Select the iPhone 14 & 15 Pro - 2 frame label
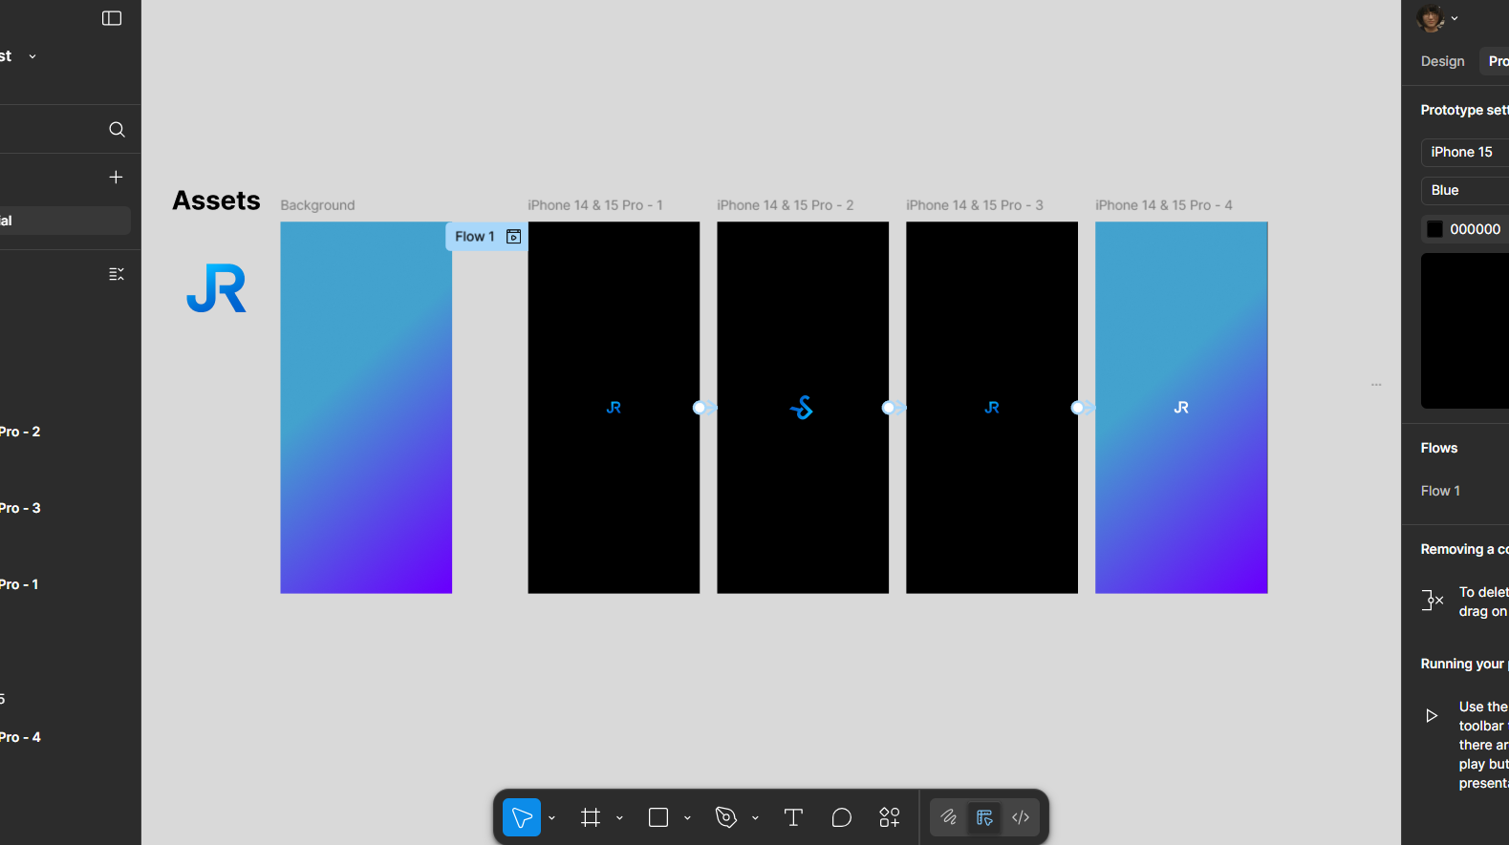Viewport: 1509px width, 845px height. click(786, 205)
